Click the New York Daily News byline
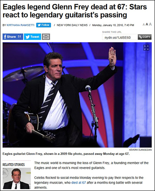Screen dimensions: 155x191 point(72,25)
